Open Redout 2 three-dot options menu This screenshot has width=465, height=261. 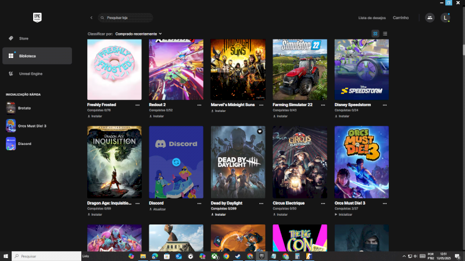[199, 105]
